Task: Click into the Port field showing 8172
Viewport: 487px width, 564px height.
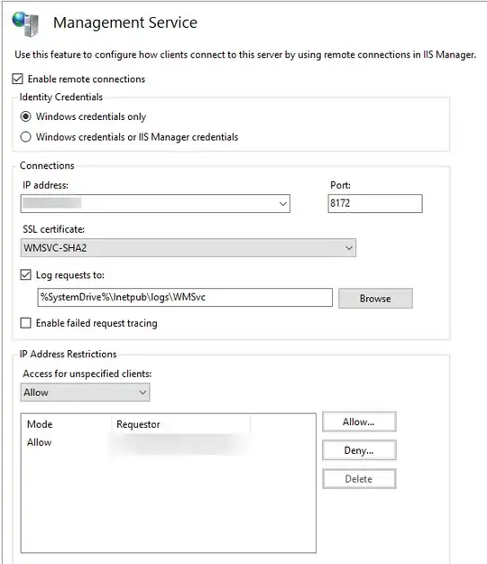Action: coord(375,204)
